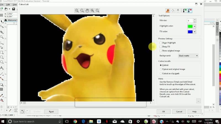The width and height of the screenshot is (221, 124).
Task: Open the dropdown arrow next to Open icon
Action: tap(9, 9)
